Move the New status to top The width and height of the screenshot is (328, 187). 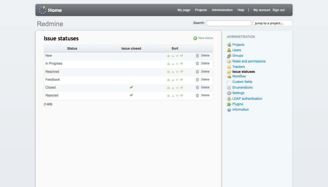pyautogui.click(x=168, y=56)
